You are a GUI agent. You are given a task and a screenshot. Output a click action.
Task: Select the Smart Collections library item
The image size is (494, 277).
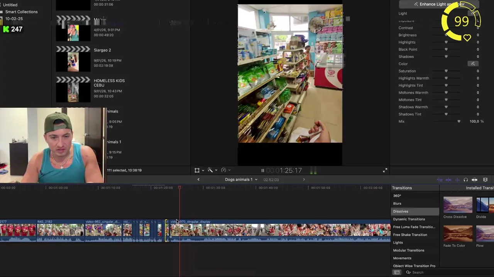click(x=22, y=12)
